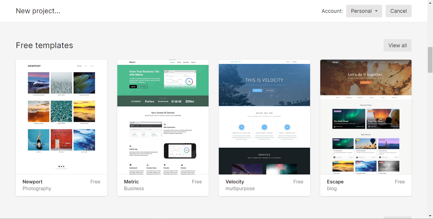The height and width of the screenshot is (219, 433).
Task: Click the Velocity template name
Action: tap(235, 182)
